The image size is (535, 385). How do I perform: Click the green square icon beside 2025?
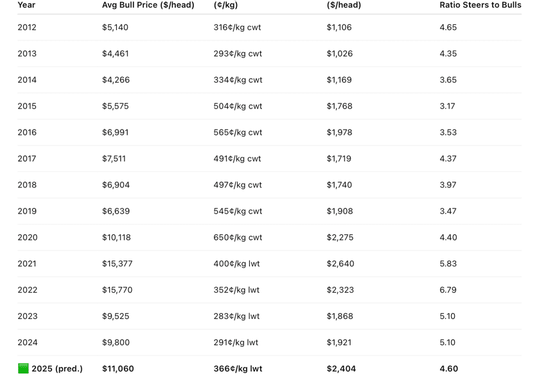point(23,368)
